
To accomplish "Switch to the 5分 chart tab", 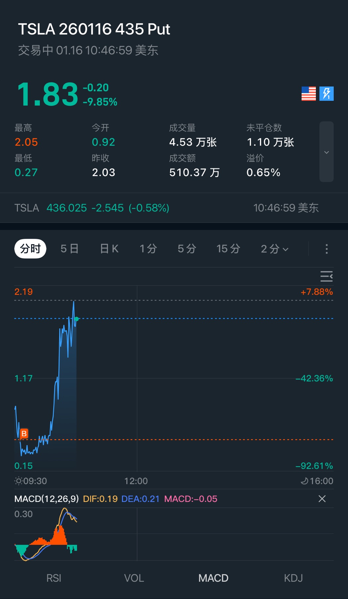I will pyautogui.click(x=187, y=248).
